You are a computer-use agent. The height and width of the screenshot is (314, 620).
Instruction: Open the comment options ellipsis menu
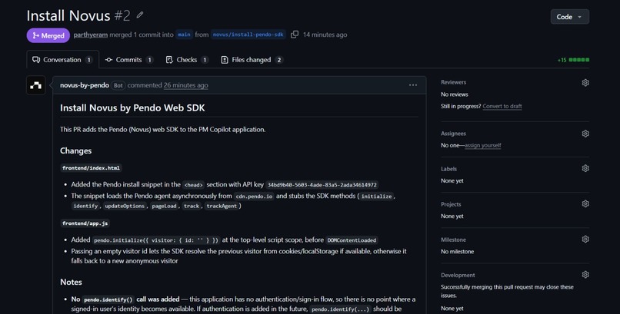pos(413,85)
